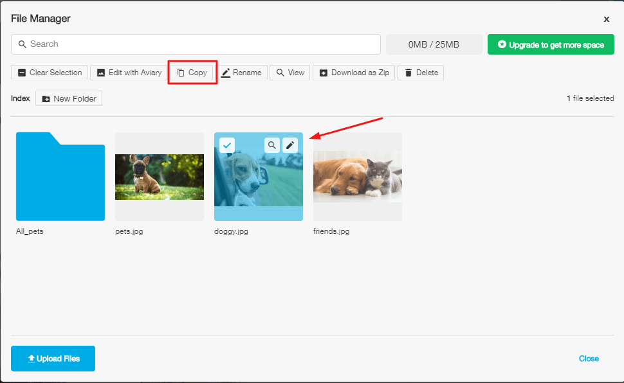Click the File Manager title
This screenshot has width=624, height=383.
(x=41, y=19)
